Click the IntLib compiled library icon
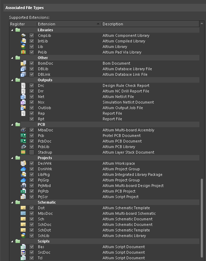 23,41
